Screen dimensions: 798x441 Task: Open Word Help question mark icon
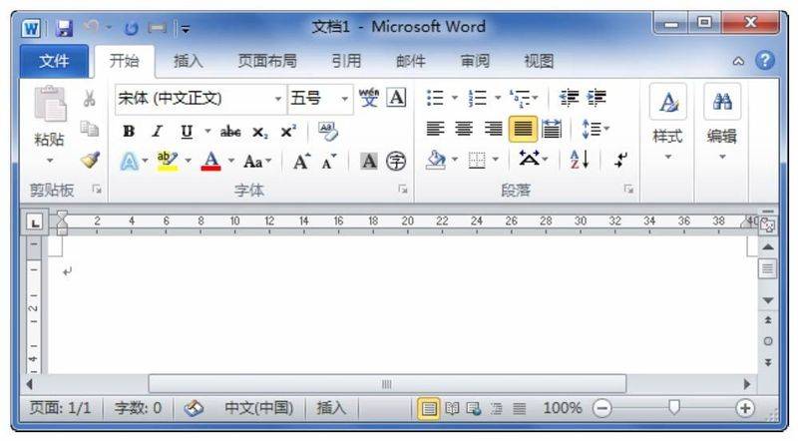[764, 61]
